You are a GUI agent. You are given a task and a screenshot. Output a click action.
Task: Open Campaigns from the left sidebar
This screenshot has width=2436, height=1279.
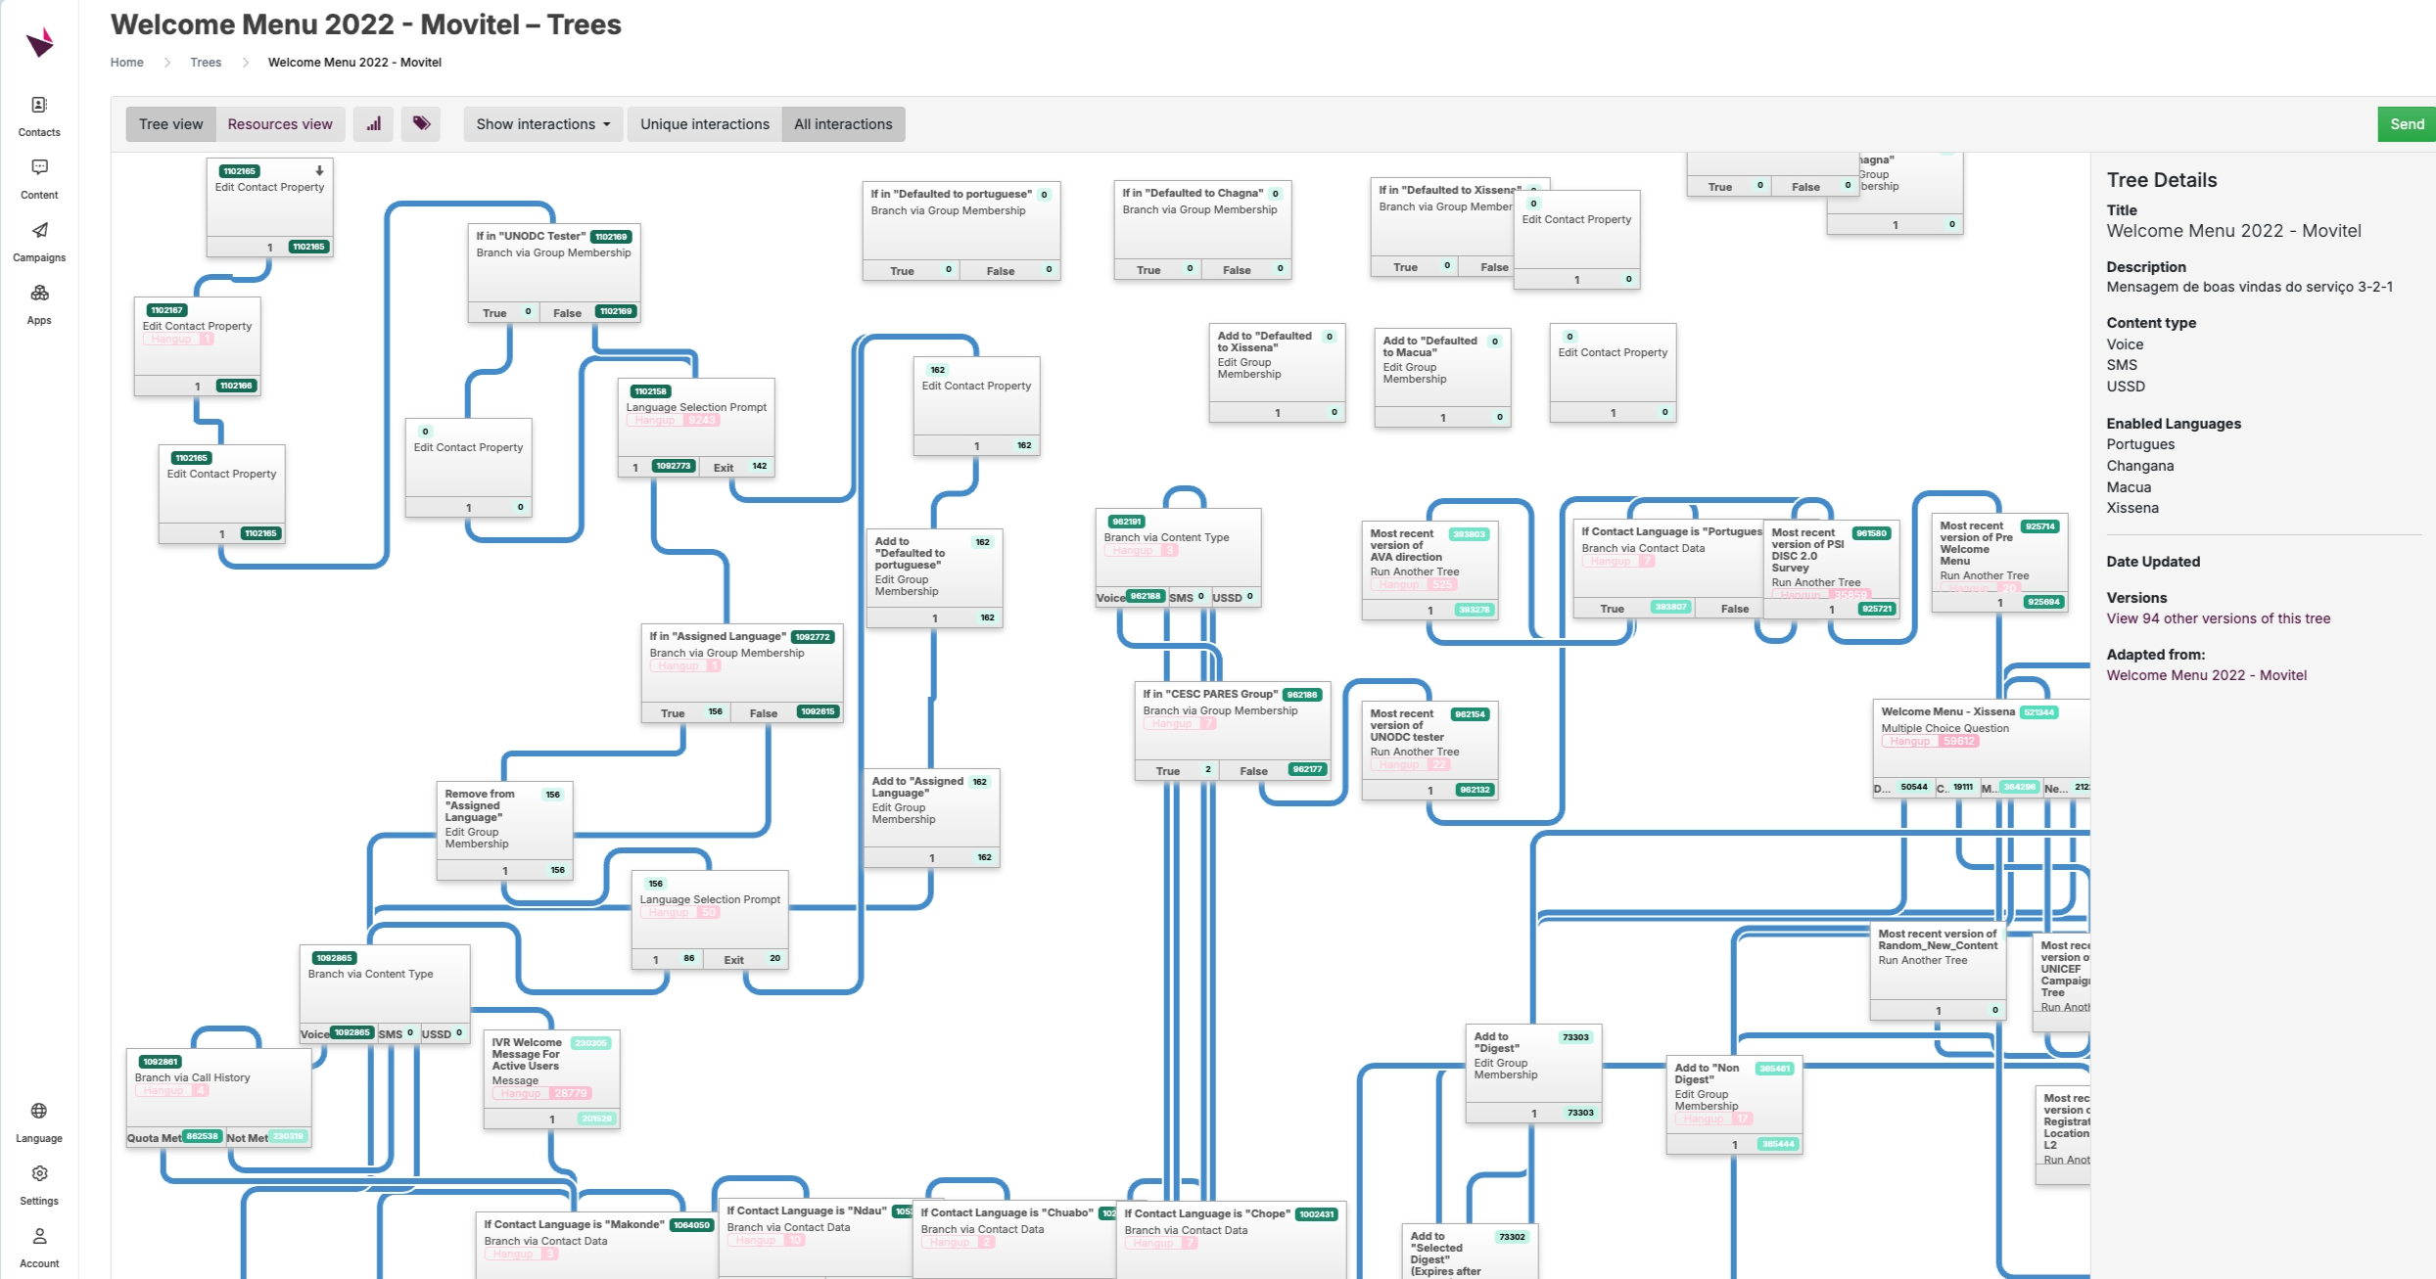click(39, 236)
